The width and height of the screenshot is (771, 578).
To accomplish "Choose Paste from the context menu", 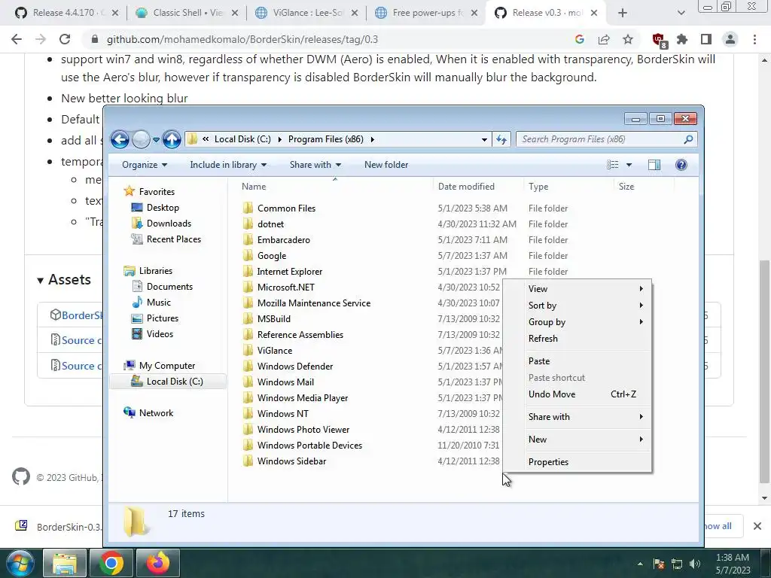I will (586, 361).
